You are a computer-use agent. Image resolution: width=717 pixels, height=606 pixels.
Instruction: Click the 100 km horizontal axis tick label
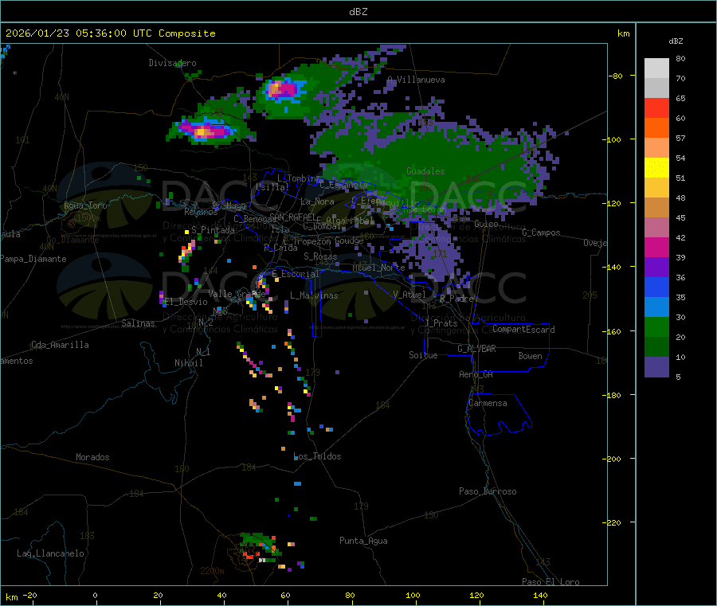click(x=413, y=595)
